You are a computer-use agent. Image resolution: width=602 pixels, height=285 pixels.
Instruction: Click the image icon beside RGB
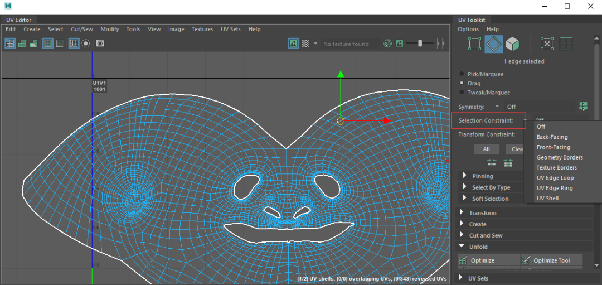[399, 44]
